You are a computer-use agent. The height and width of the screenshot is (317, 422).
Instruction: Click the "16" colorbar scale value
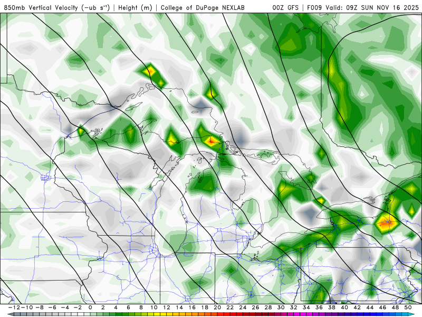click(x=192, y=307)
